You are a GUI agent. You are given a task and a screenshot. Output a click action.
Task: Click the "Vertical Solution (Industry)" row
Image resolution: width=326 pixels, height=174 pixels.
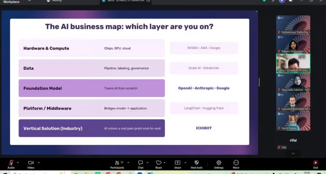[x=92, y=128]
